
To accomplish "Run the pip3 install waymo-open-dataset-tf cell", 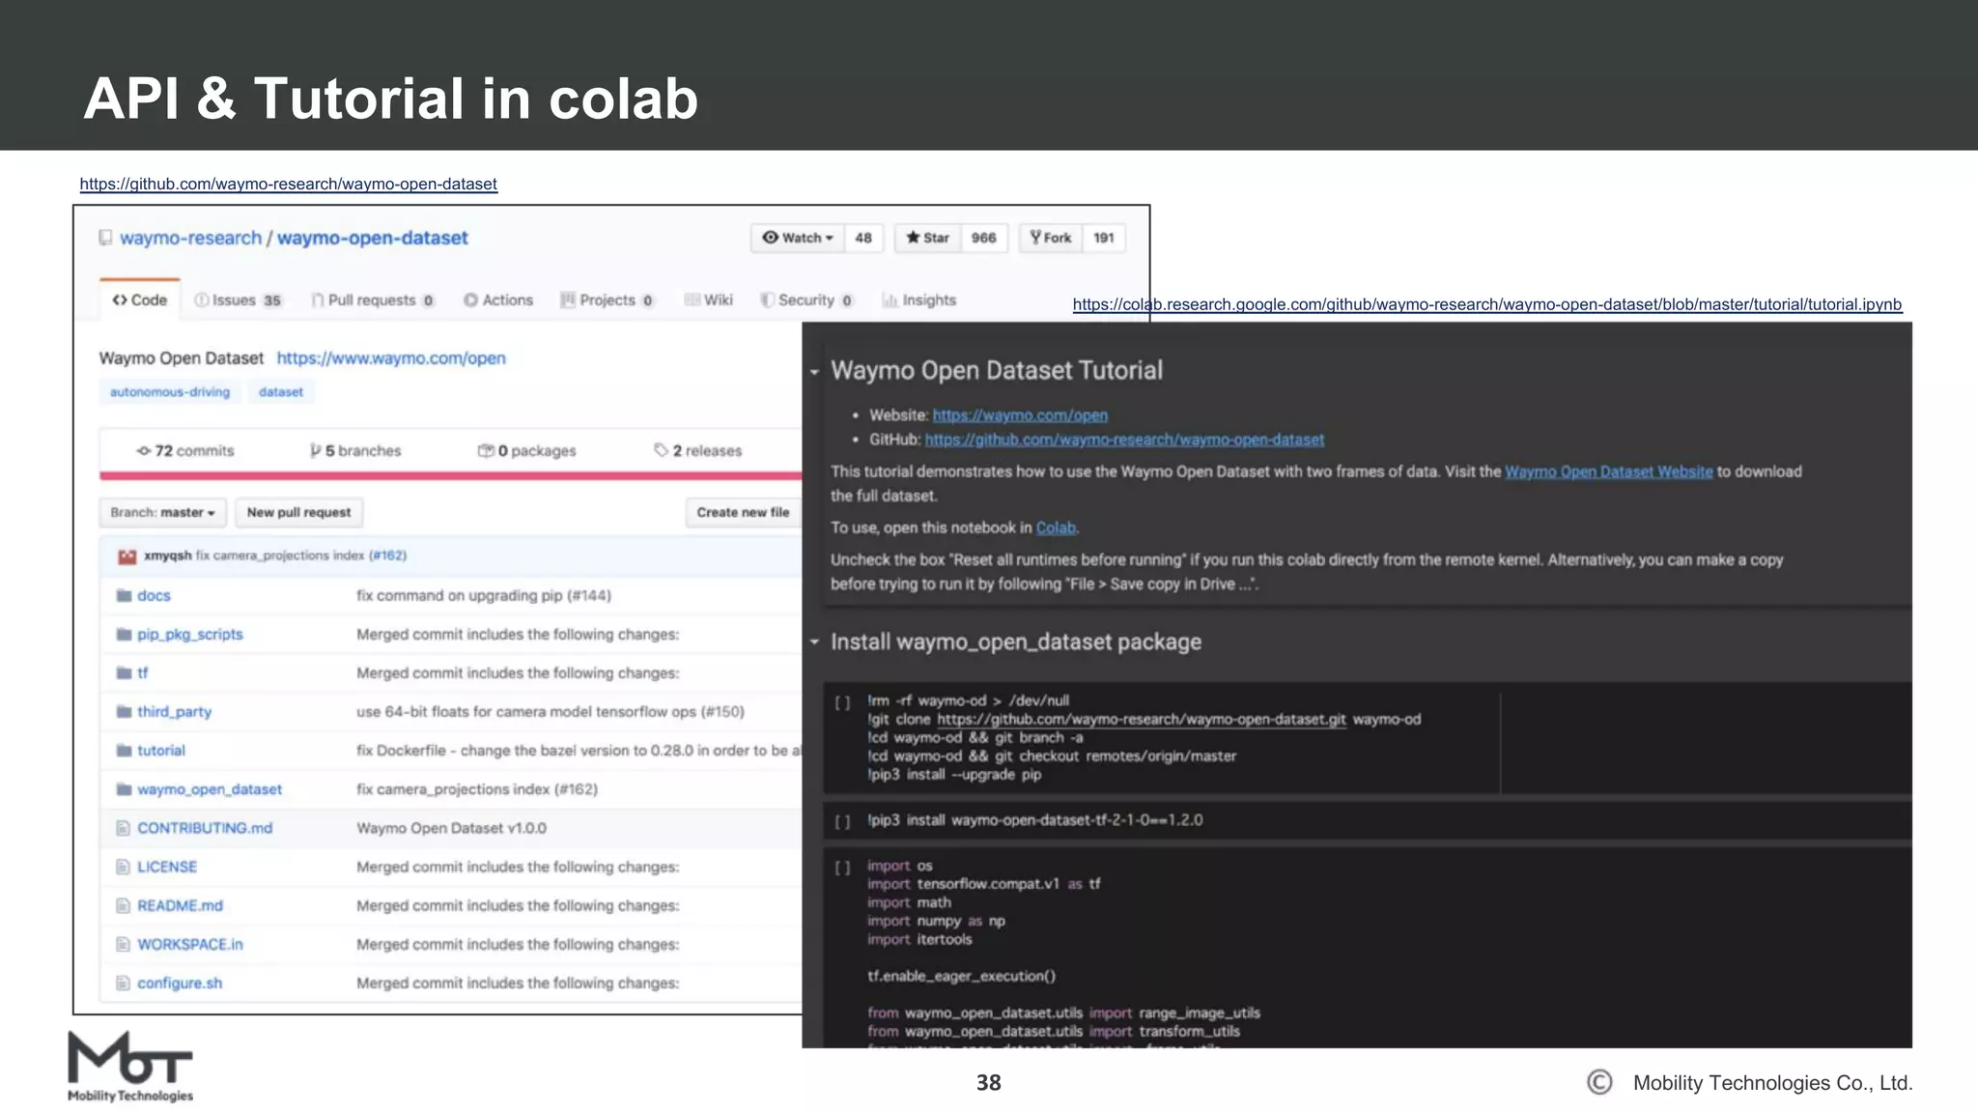I will (842, 821).
